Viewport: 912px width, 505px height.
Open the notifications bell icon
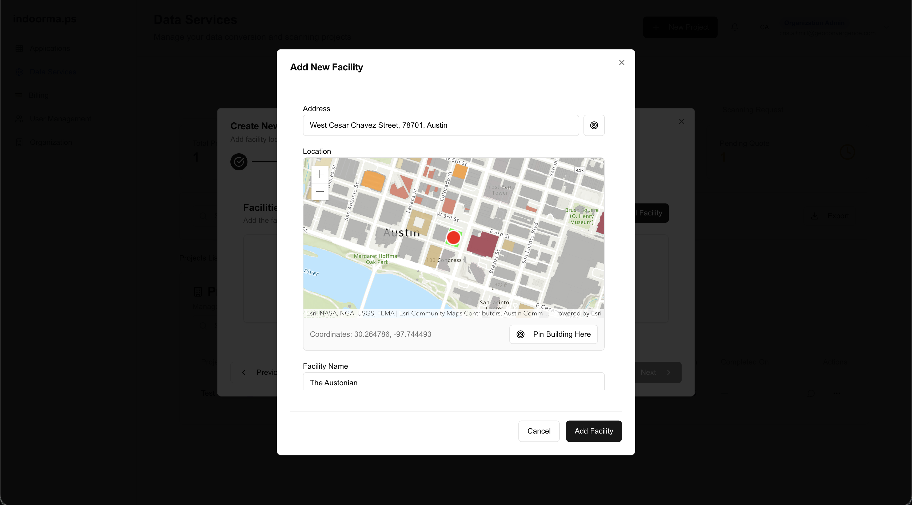click(x=735, y=27)
